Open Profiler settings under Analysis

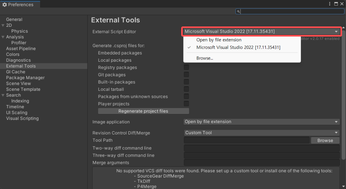click(19, 43)
